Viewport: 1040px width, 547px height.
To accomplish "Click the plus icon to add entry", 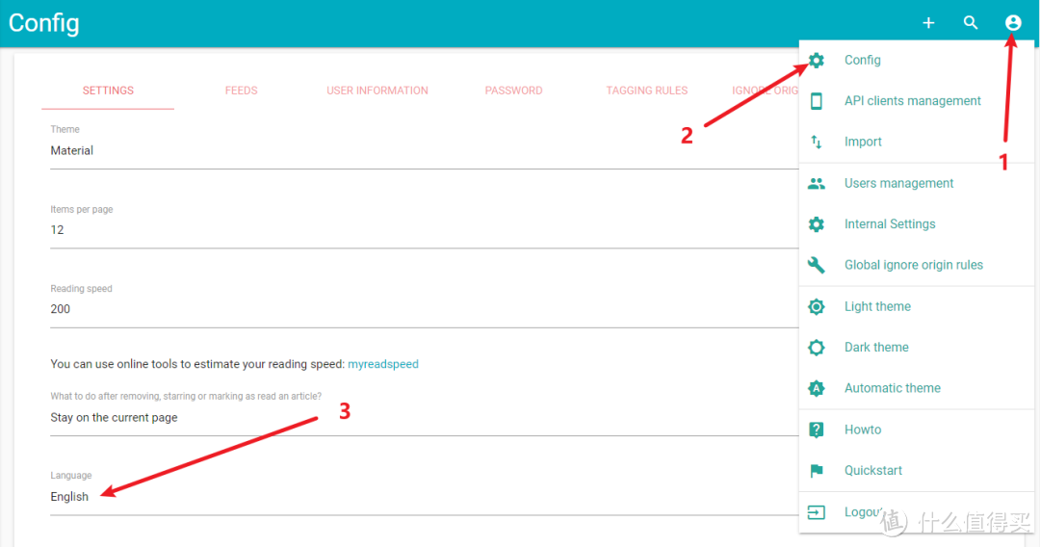I will pos(928,23).
